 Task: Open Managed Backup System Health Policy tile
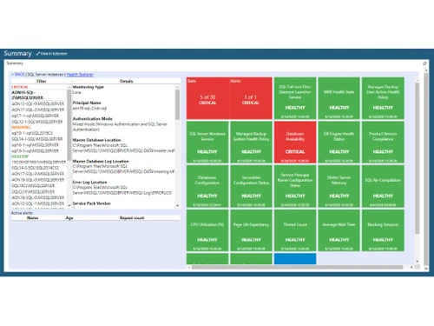tap(251, 143)
